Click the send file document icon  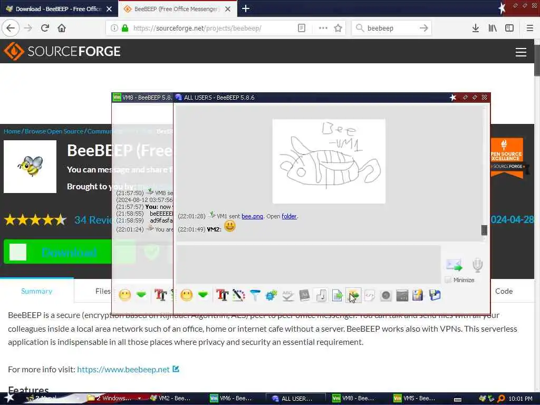click(x=337, y=295)
